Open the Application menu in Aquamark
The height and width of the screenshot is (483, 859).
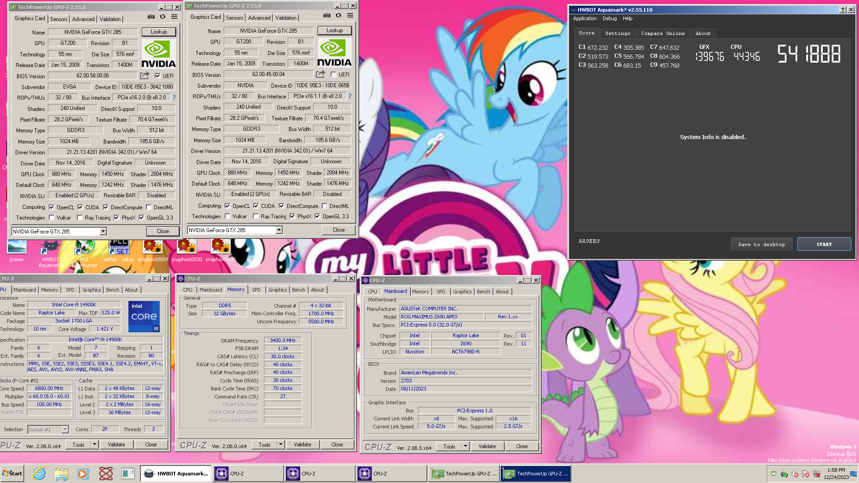tap(585, 18)
